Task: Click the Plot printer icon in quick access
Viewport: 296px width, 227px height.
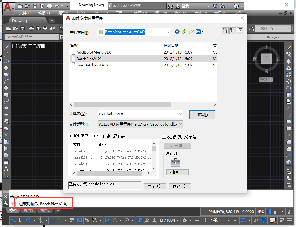Action: pyautogui.click(x=49, y=6)
